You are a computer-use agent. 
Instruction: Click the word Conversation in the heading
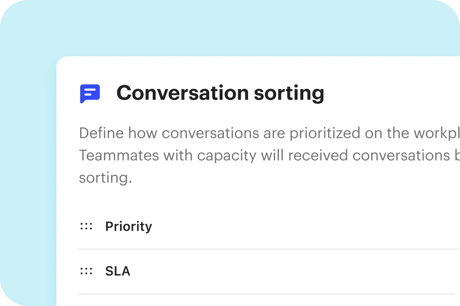[183, 93]
